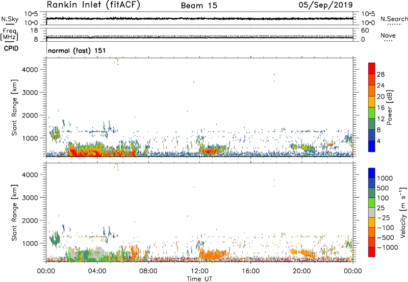This screenshot has width=408, height=282.
Task: Click the '18' frequency tick label
Action: [x=34, y=31]
